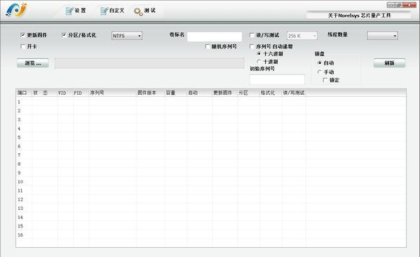Select port row 4
420x257 pixels.
[211, 128]
